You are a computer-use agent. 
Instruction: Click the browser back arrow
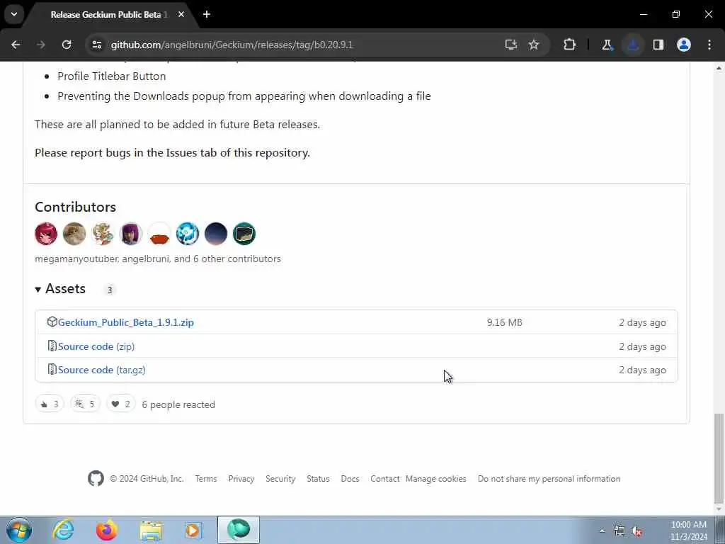(x=16, y=45)
